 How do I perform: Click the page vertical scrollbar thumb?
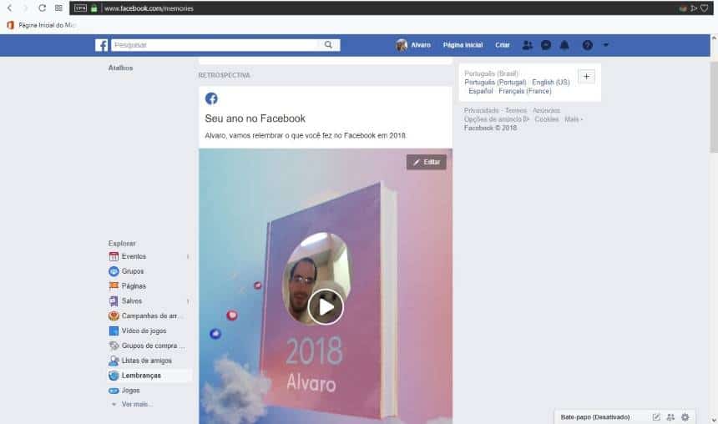coord(714,108)
